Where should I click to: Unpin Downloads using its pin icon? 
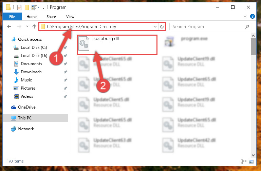click(x=66, y=72)
